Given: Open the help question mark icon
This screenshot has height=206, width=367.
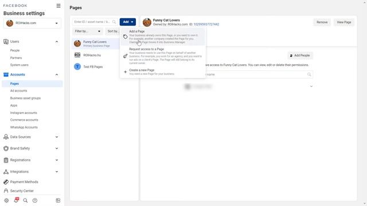Looking at the screenshot, I should tap(35, 200).
